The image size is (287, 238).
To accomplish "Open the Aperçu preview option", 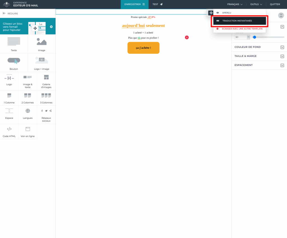I will coord(227,13).
